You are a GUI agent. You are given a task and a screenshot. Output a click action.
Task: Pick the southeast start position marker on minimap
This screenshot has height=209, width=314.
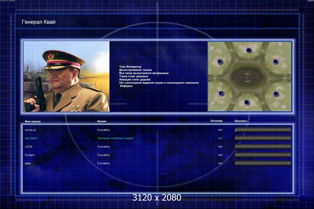point(276,94)
